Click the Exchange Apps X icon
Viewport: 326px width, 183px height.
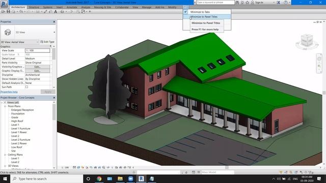tap(278, 3)
